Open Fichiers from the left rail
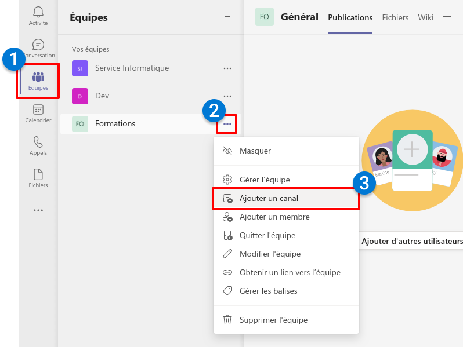 coord(38,178)
